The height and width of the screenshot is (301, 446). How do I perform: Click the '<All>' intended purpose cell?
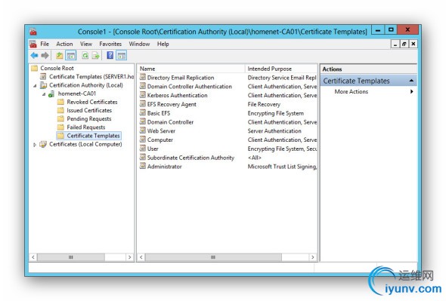click(x=254, y=158)
